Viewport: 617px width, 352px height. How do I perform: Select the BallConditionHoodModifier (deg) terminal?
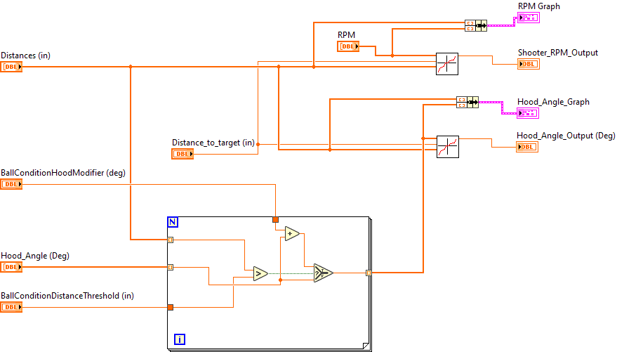[11, 184]
